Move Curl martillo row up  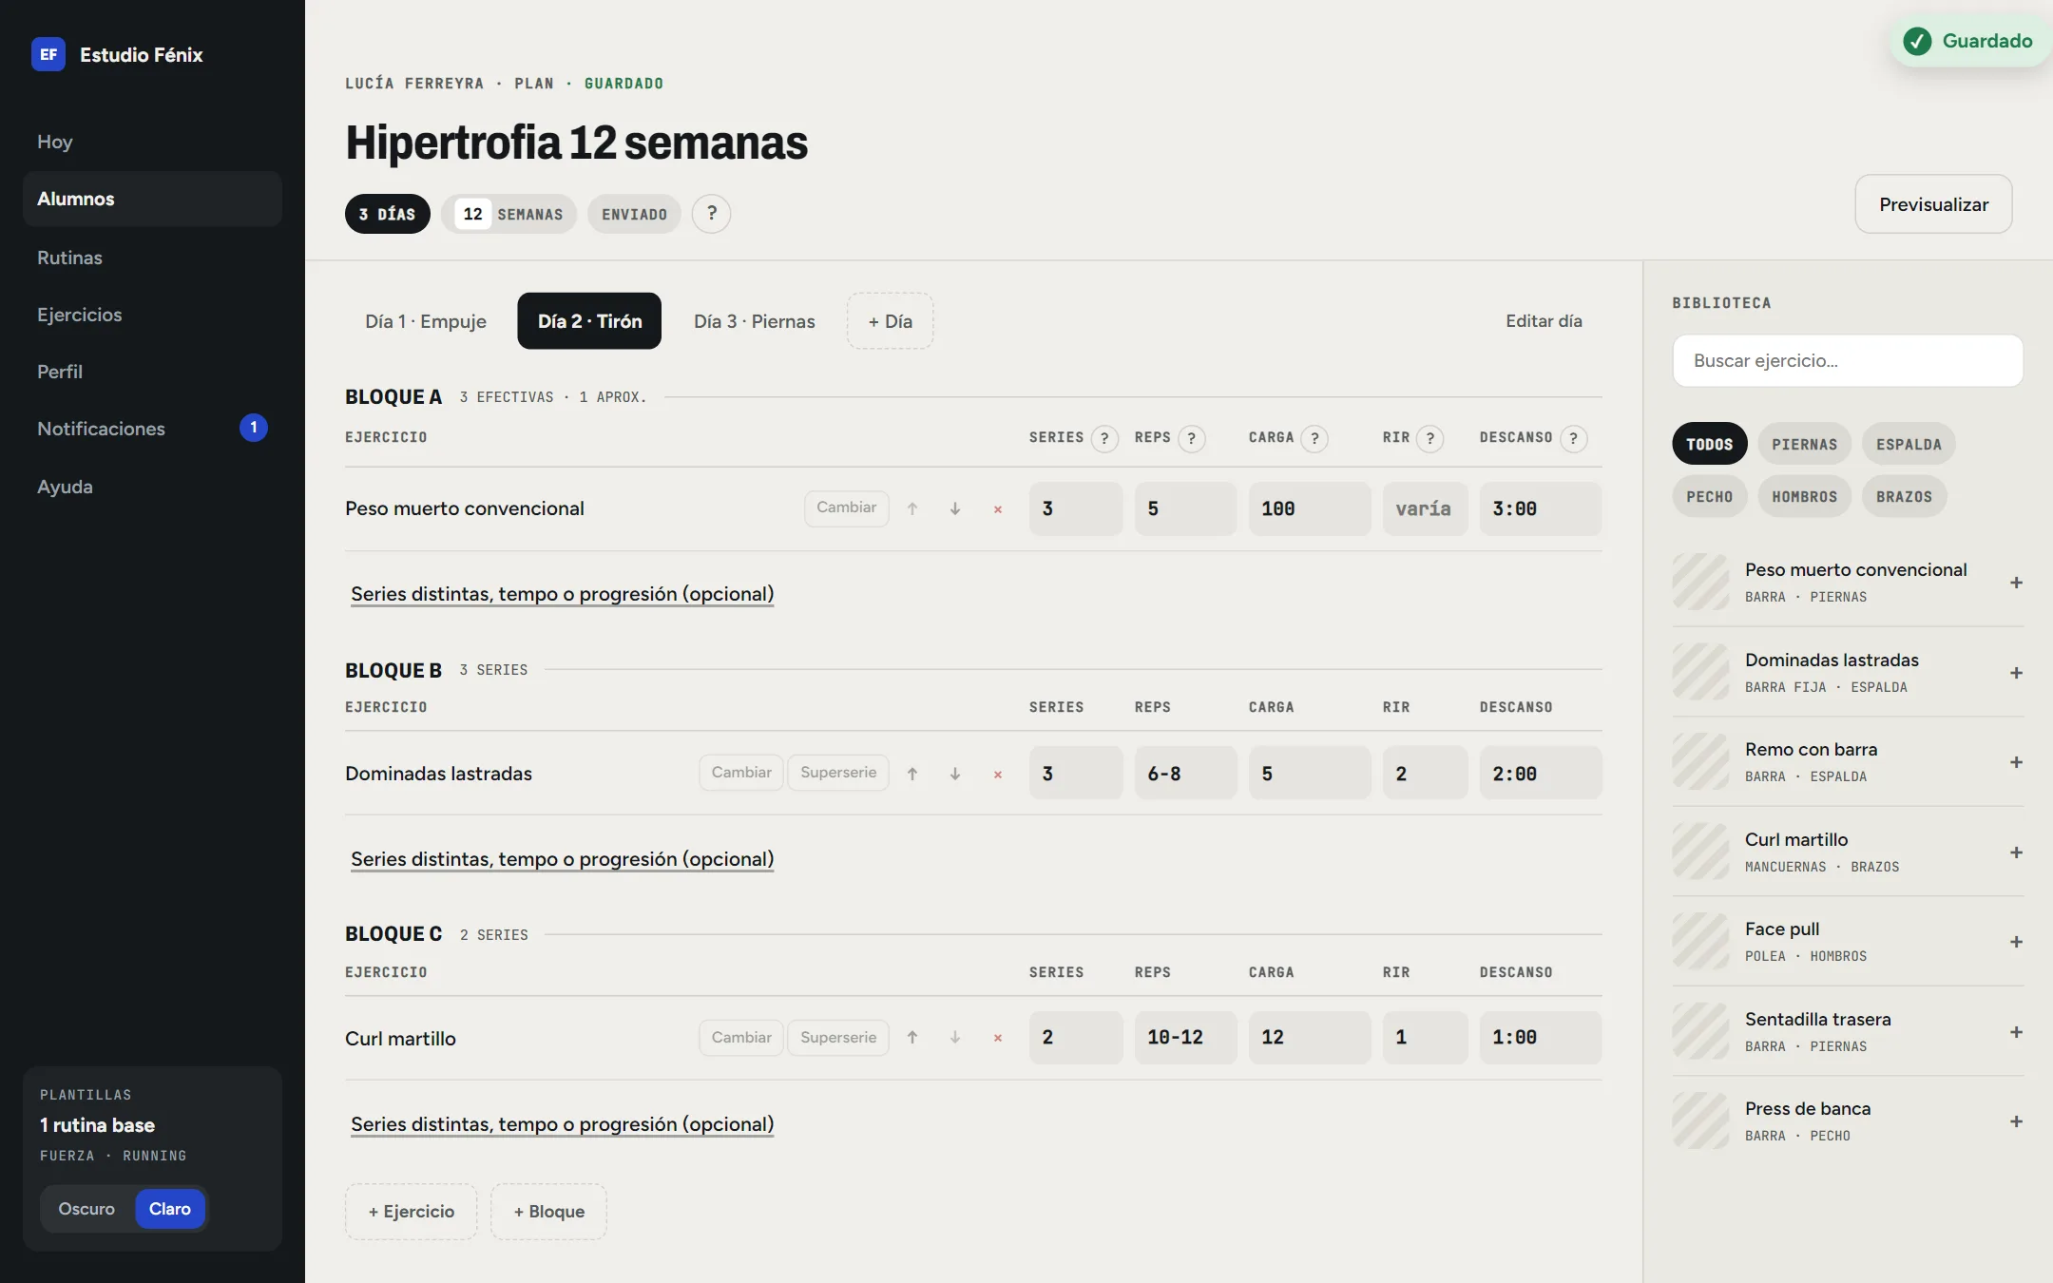[x=912, y=1038]
